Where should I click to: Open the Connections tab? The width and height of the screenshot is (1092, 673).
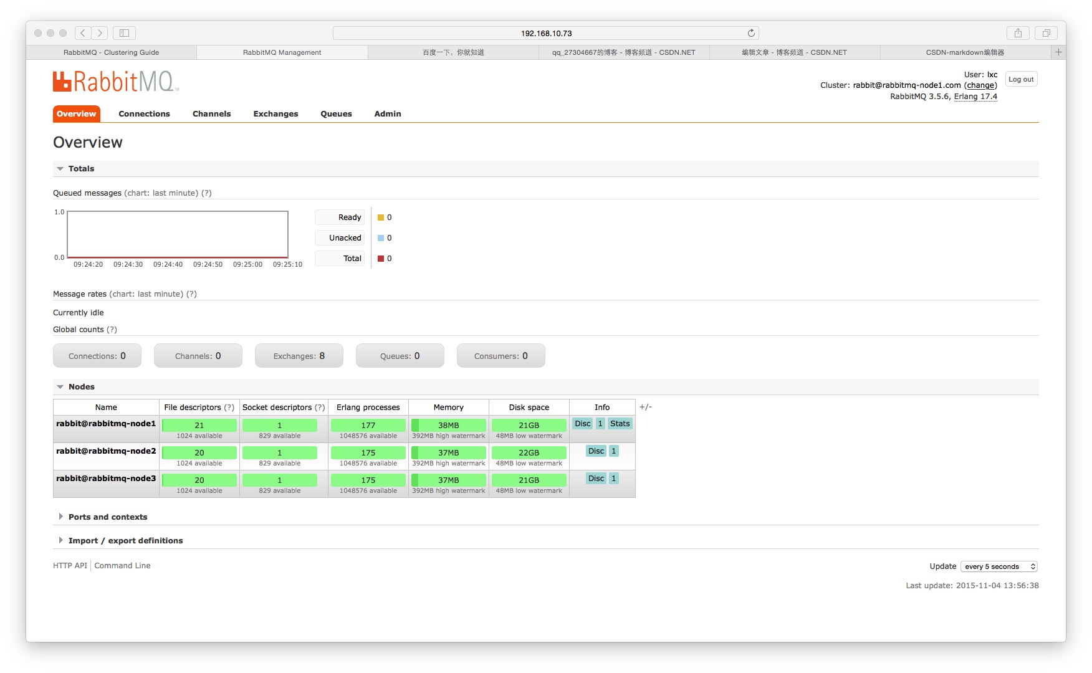tap(144, 114)
